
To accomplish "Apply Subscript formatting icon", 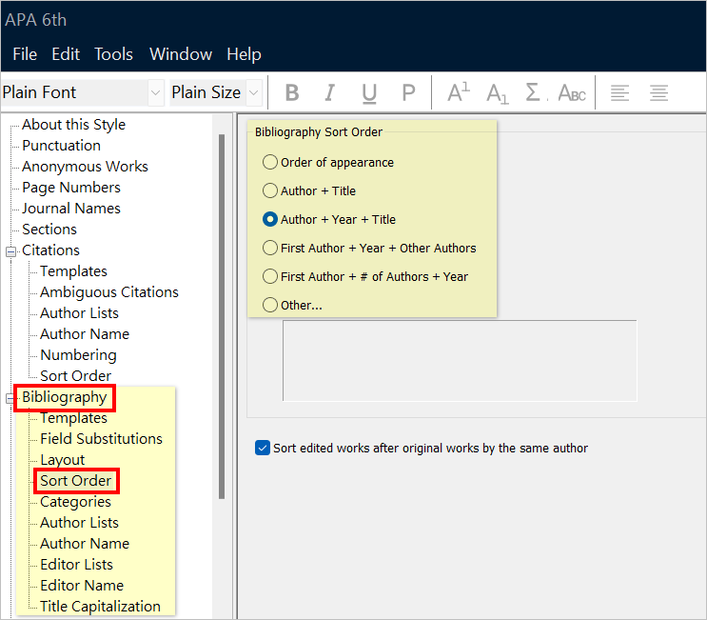I will (x=498, y=93).
